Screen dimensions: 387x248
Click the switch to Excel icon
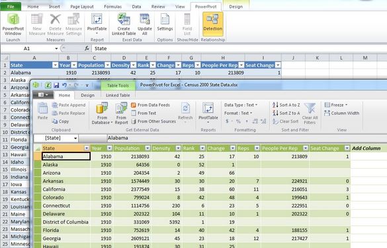[x=48, y=85]
